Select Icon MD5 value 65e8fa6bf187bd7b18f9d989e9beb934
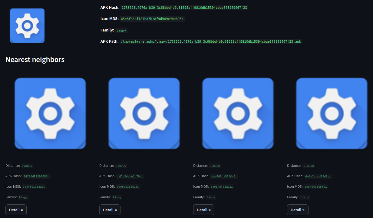Screen dimensions: 373x218 click(x=152, y=19)
